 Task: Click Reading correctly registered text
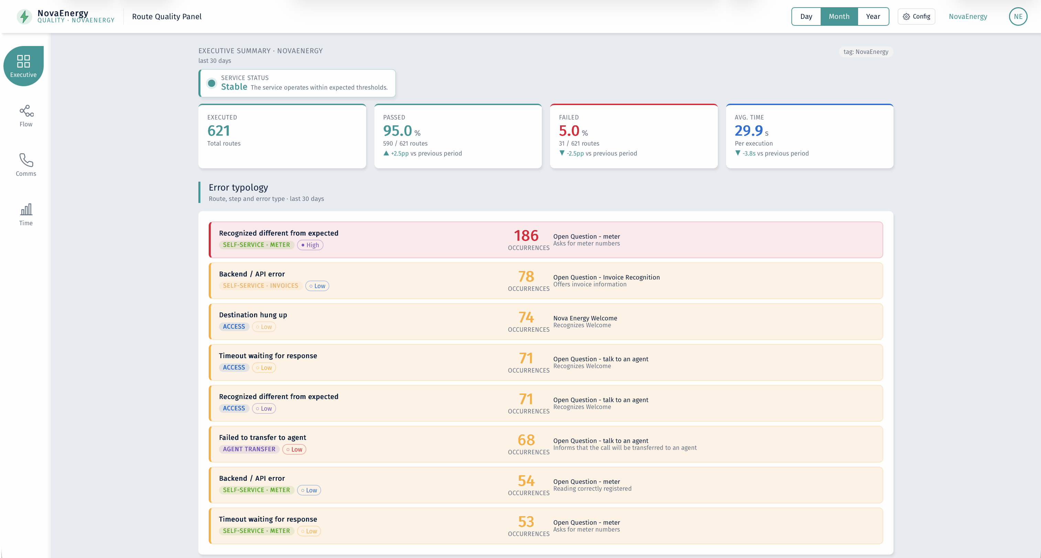coord(592,489)
